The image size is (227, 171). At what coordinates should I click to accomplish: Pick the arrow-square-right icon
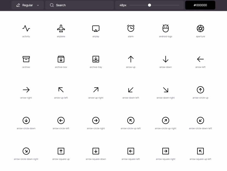pyautogui.click(x=166, y=151)
